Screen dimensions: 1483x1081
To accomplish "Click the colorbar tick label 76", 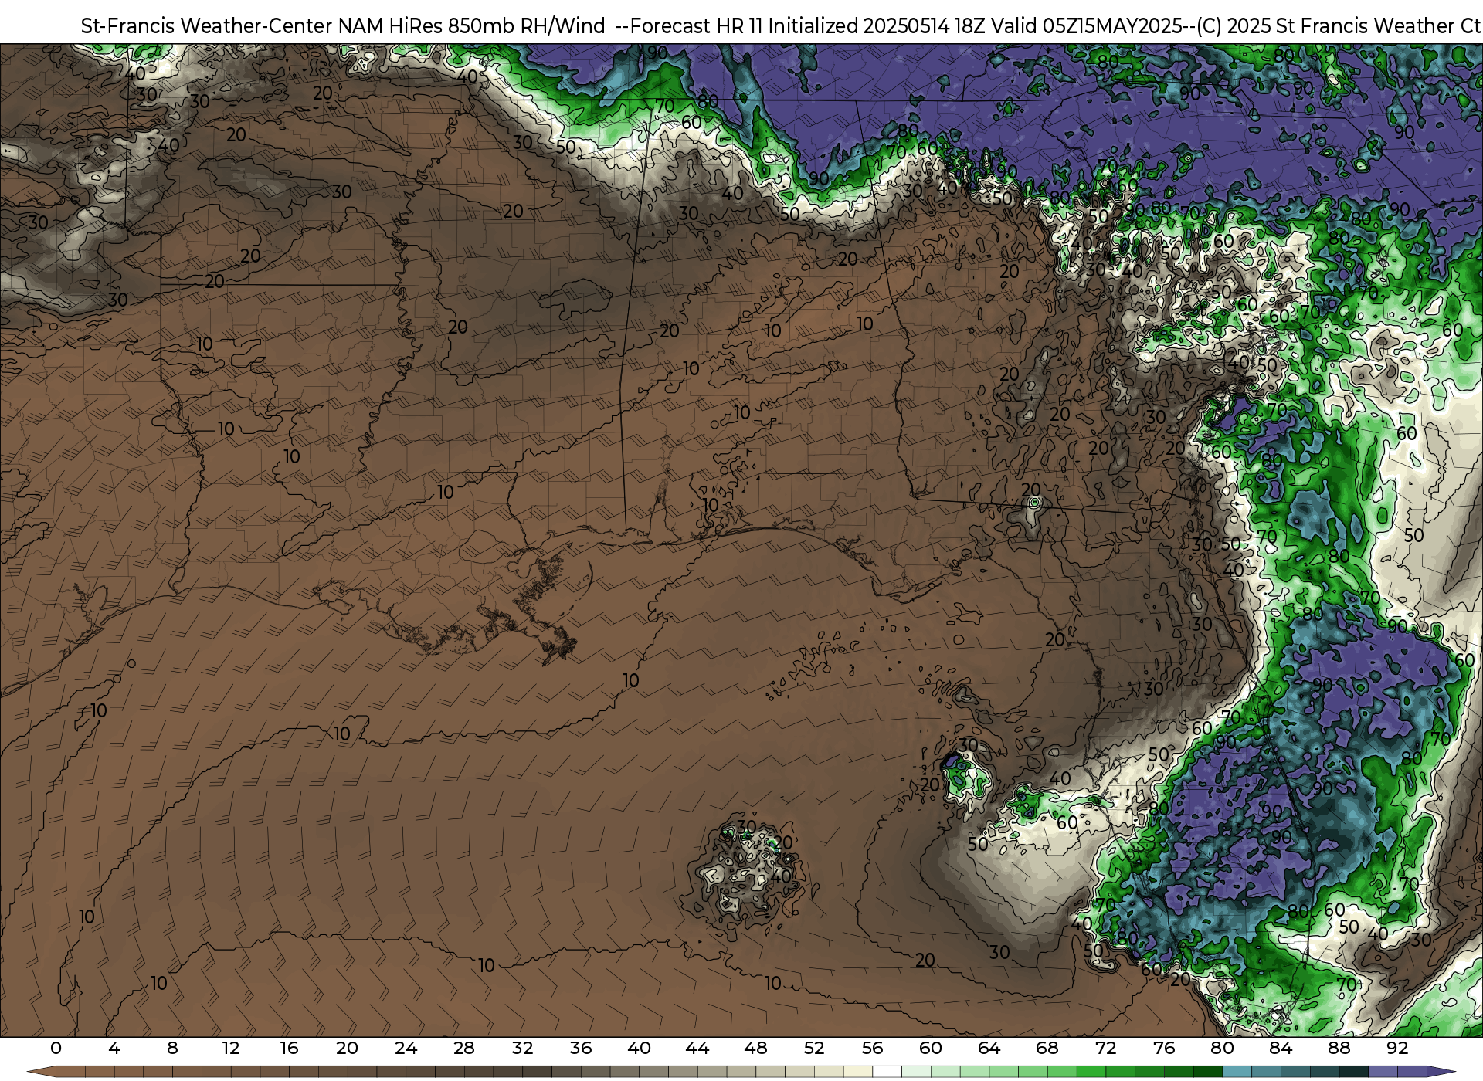I will pyautogui.click(x=1164, y=1048).
